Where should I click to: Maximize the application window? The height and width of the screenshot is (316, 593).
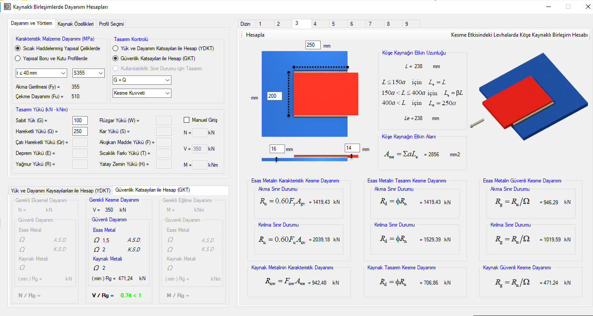568,7
